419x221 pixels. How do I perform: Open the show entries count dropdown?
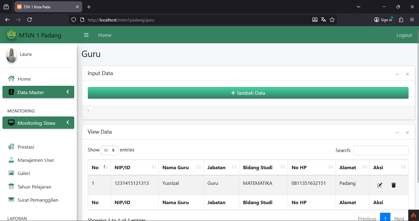[110, 150]
